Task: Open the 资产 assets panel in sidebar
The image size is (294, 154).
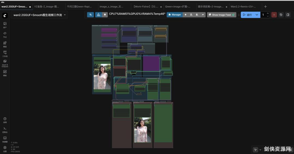Action: point(5,25)
